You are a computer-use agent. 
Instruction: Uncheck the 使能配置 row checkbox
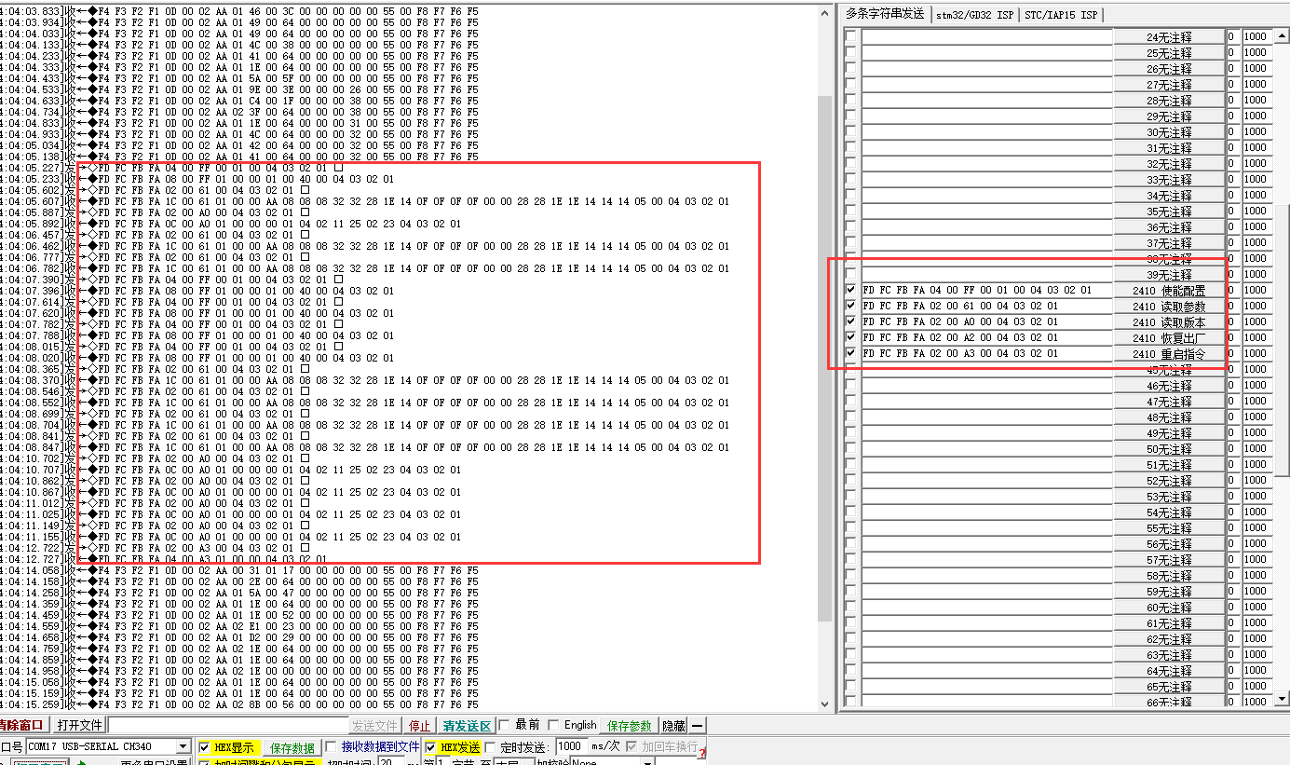(850, 290)
